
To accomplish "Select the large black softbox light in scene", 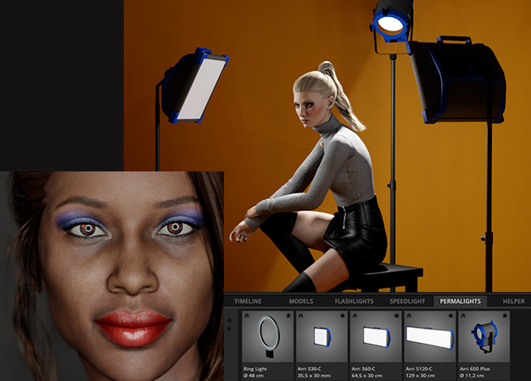I will point(457,80).
